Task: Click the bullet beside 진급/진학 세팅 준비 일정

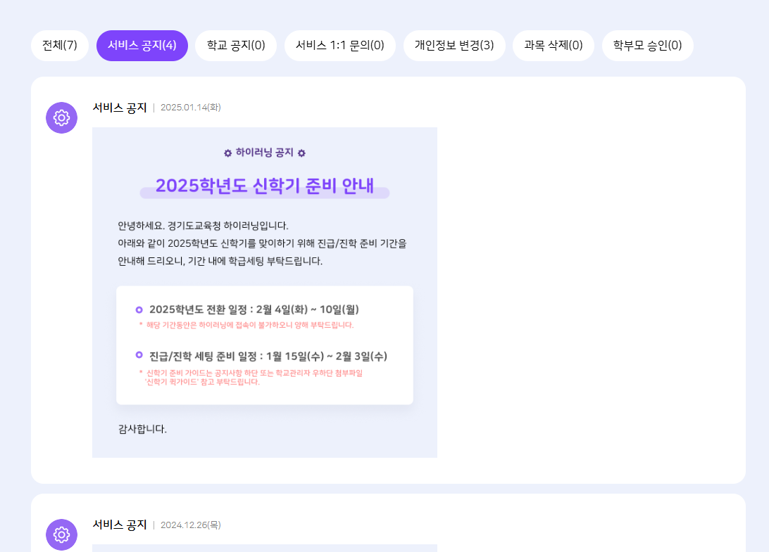Action: 139,355
